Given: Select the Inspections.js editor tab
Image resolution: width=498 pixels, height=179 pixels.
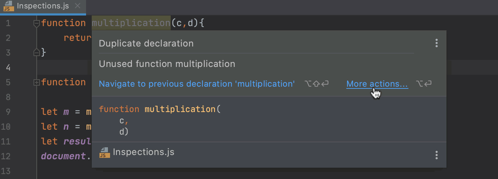Looking at the screenshot, I should point(43,6).
